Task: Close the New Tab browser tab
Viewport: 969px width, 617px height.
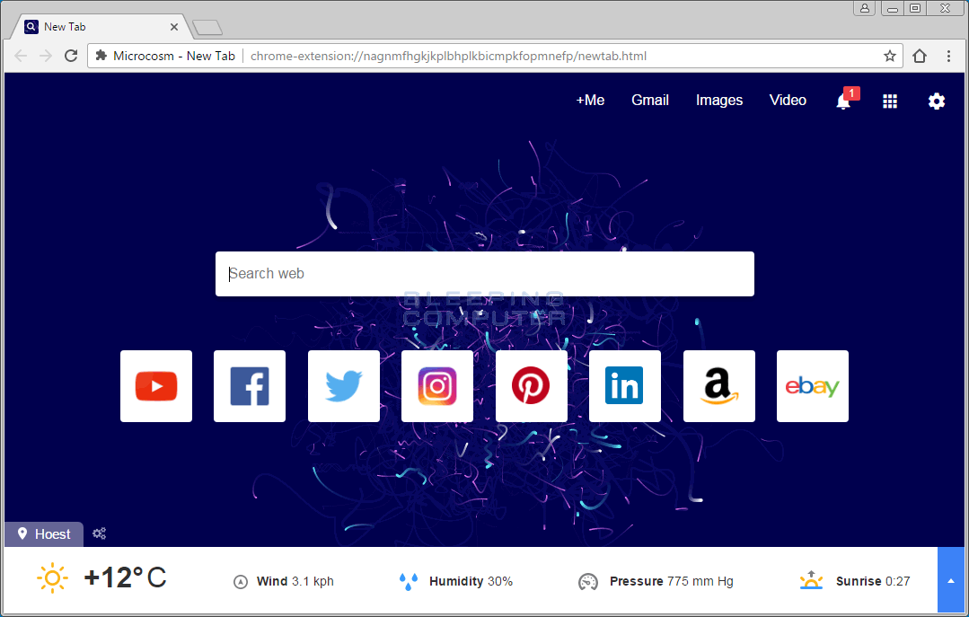Action: click(x=173, y=27)
